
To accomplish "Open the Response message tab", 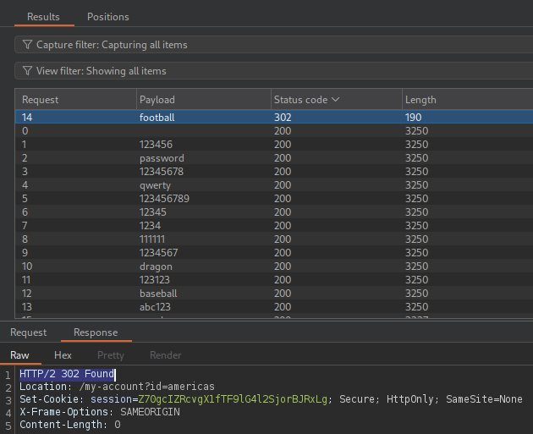I will click(96, 332).
